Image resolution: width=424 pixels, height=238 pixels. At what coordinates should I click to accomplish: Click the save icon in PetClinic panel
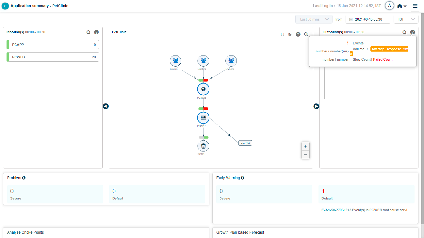click(290, 34)
